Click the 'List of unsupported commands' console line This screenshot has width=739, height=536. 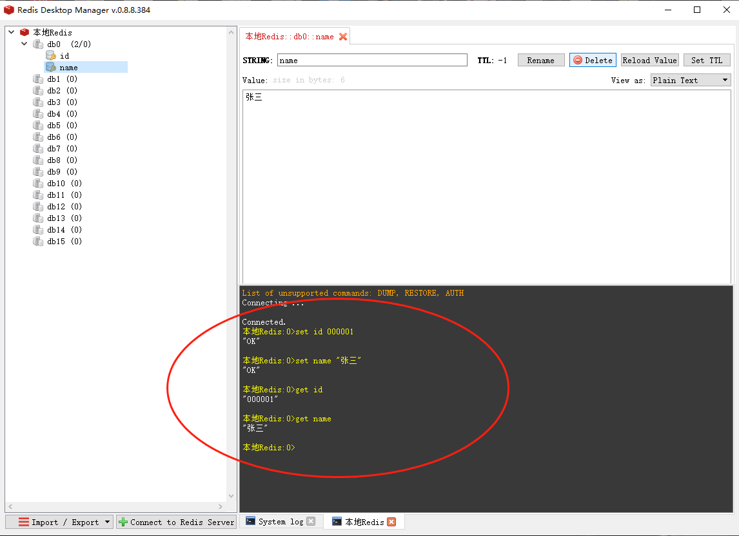(x=353, y=293)
